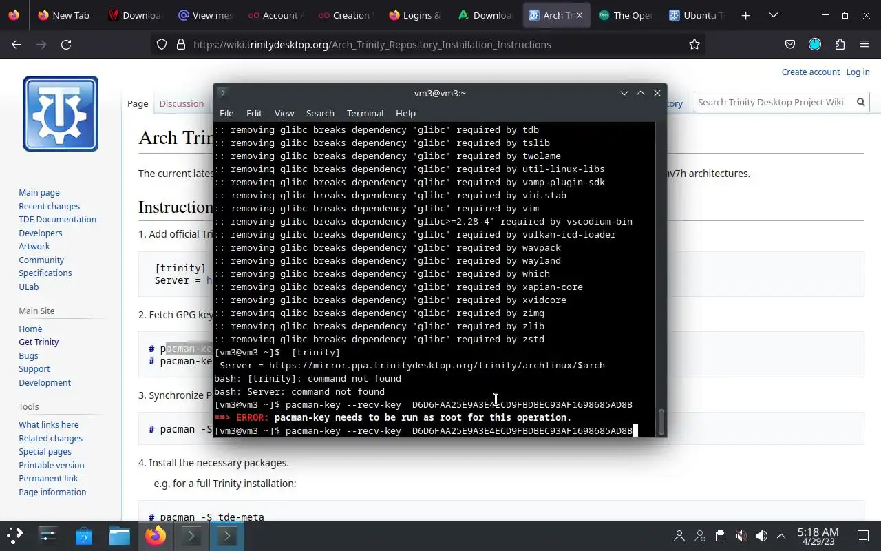Click the tracking protection shield icon

(162, 44)
